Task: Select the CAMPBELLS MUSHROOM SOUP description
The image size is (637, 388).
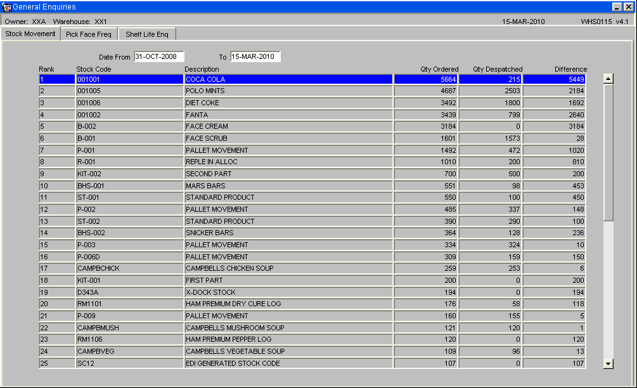Action: [288, 328]
